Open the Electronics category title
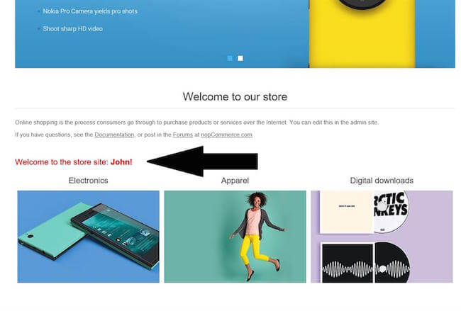461x311 pixels. tap(88, 181)
